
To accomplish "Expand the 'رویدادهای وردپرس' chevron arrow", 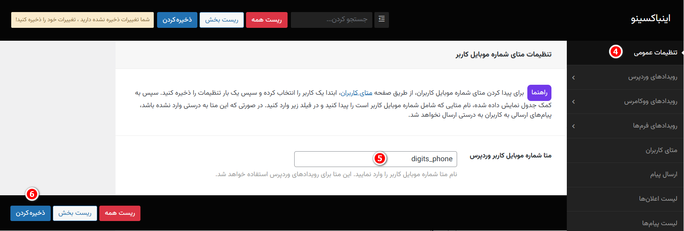I will 573,77.
